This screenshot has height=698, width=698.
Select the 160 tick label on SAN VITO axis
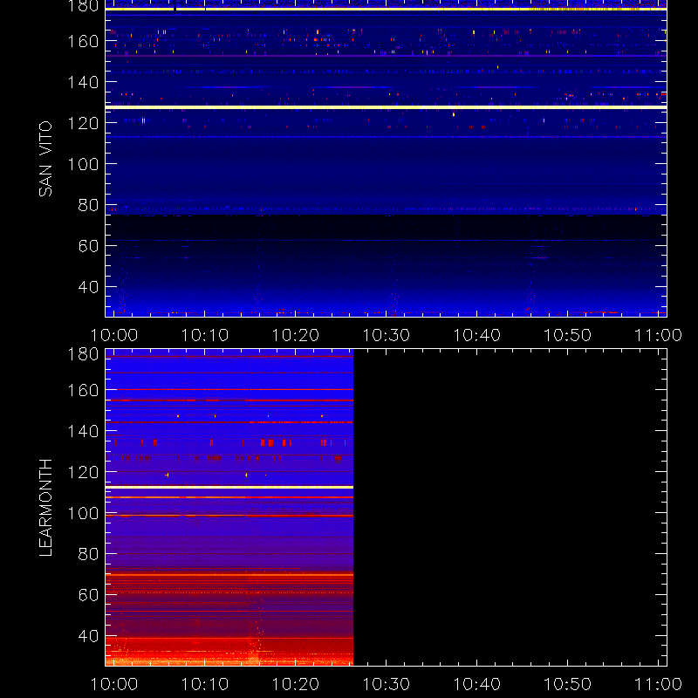pyautogui.click(x=83, y=41)
